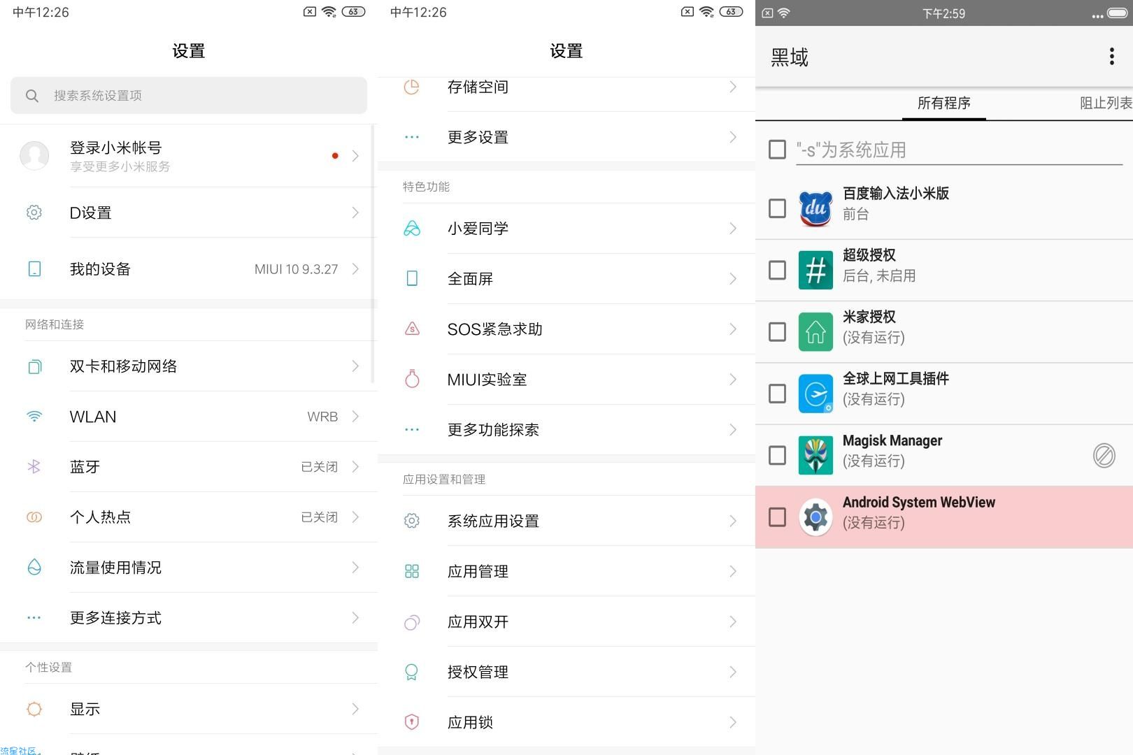Tap the 更多连接方式 dots icon
Viewport: 1133px width, 755px height.
point(34,617)
